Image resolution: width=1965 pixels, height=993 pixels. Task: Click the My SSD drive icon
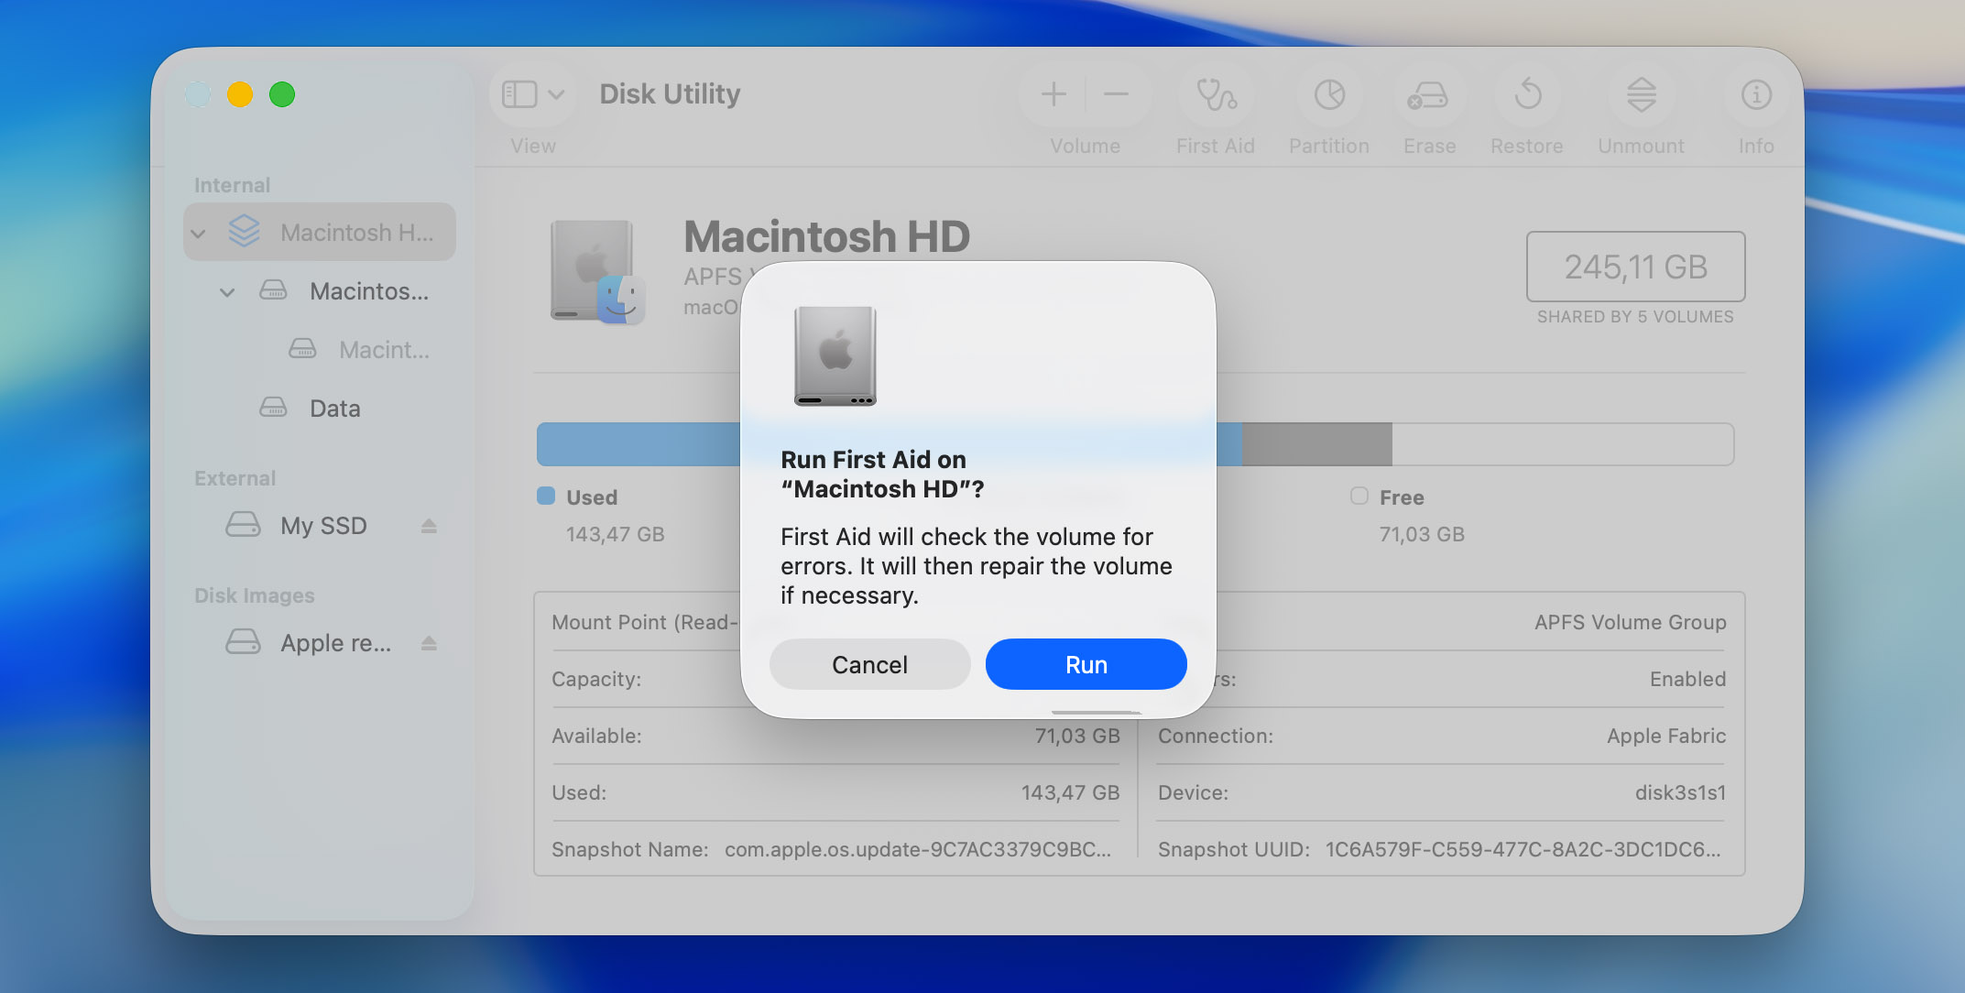[x=243, y=524]
